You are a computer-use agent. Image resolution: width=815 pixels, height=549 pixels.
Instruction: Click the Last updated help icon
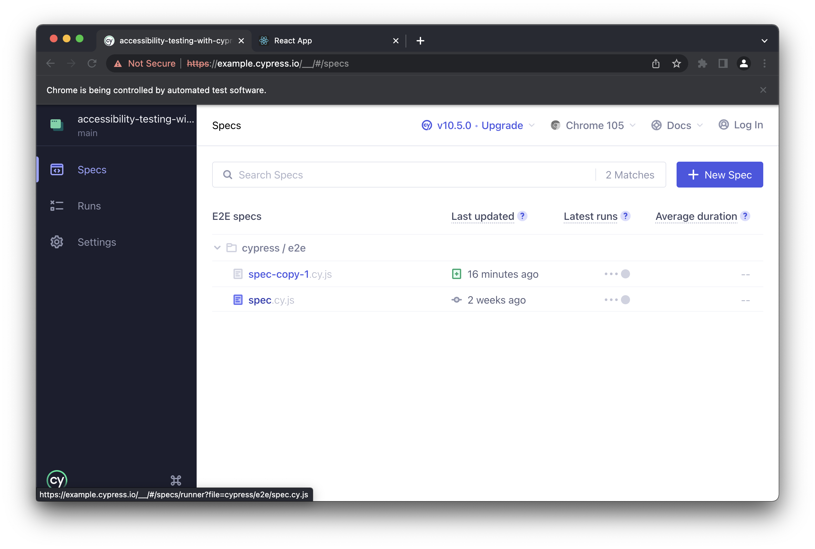click(522, 216)
